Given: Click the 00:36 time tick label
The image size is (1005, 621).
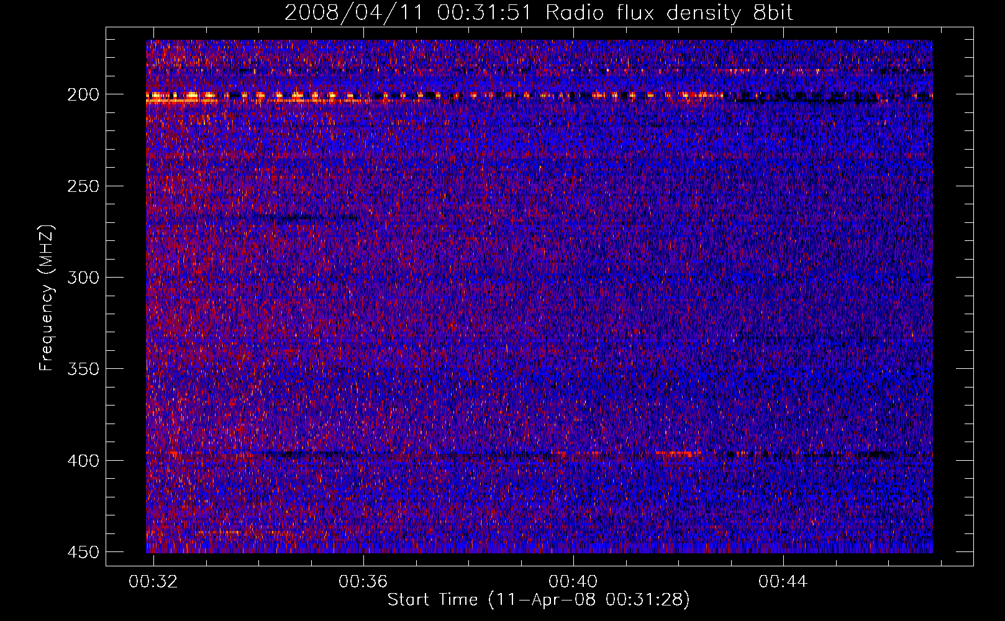Looking at the screenshot, I should (x=363, y=582).
